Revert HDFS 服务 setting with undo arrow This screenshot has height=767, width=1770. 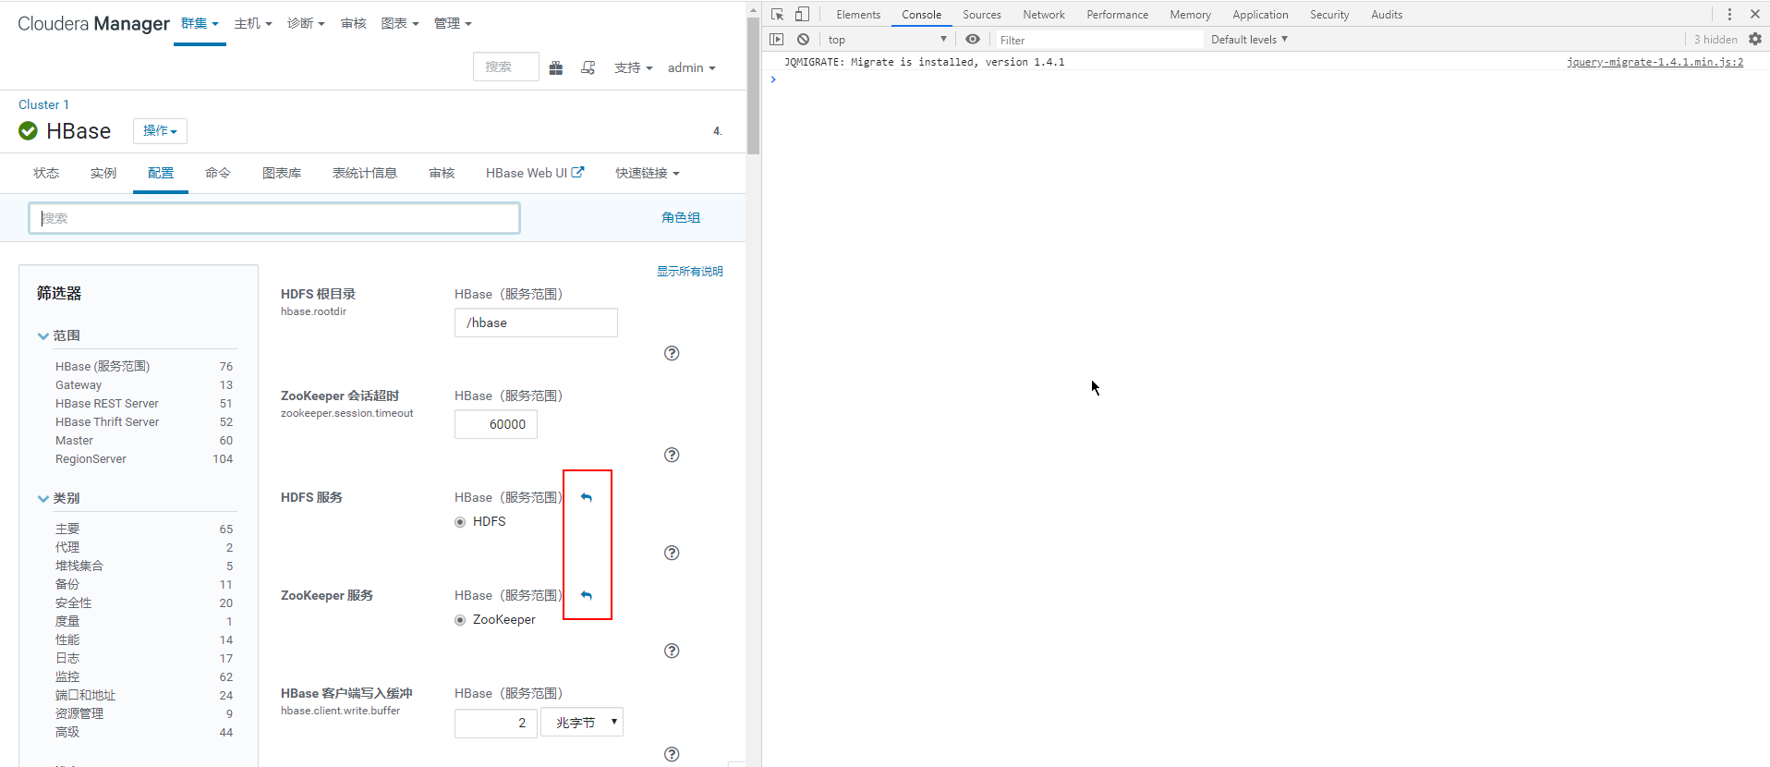coord(587,497)
